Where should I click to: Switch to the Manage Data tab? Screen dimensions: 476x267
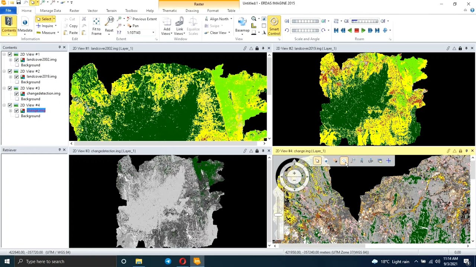point(50,11)
